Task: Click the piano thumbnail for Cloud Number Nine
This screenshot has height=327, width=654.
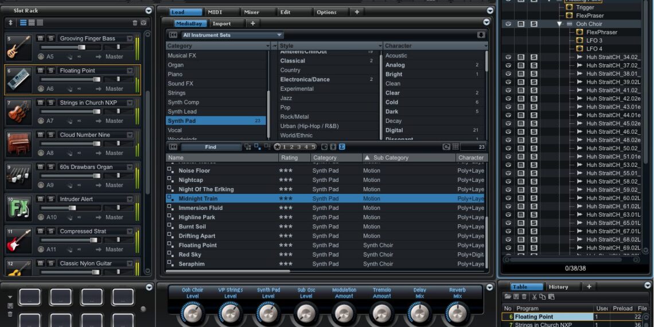Action: [x=18, y=144]
